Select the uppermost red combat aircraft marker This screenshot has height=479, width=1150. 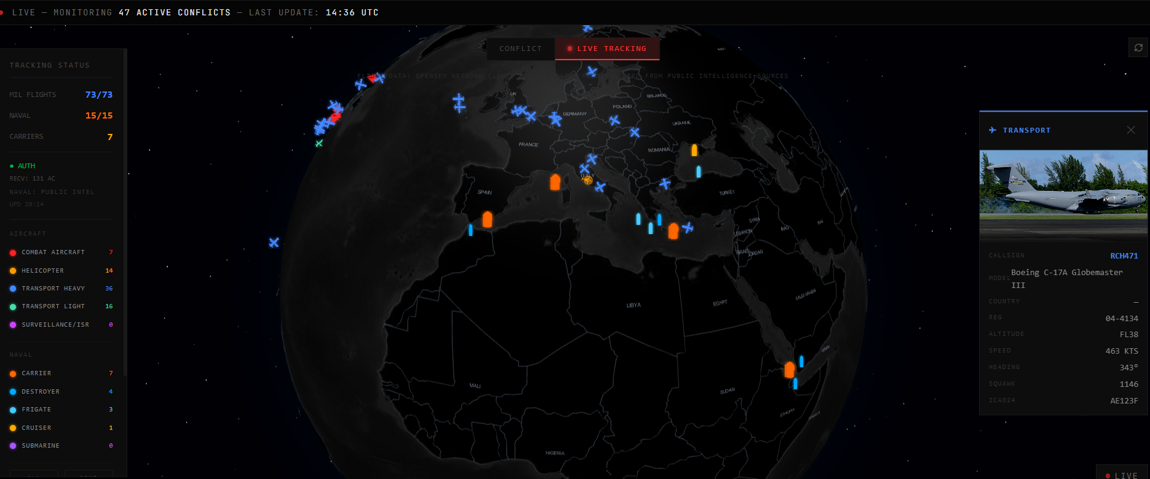(x=372, y=78)
